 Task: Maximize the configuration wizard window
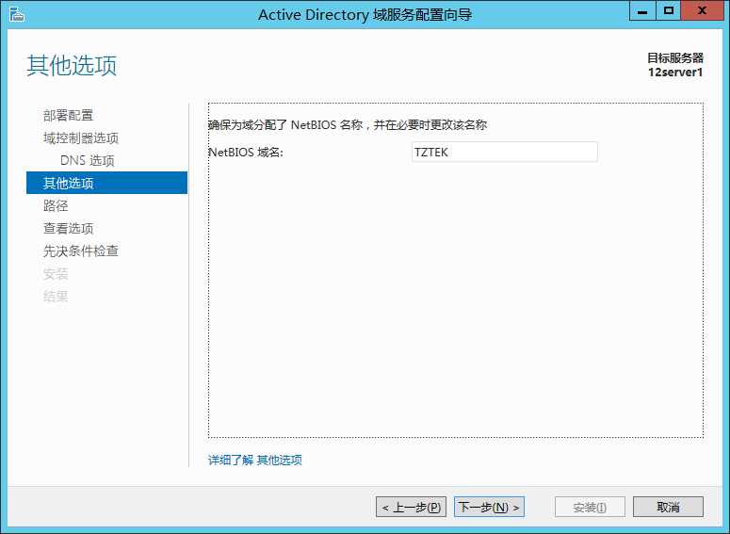669,11
